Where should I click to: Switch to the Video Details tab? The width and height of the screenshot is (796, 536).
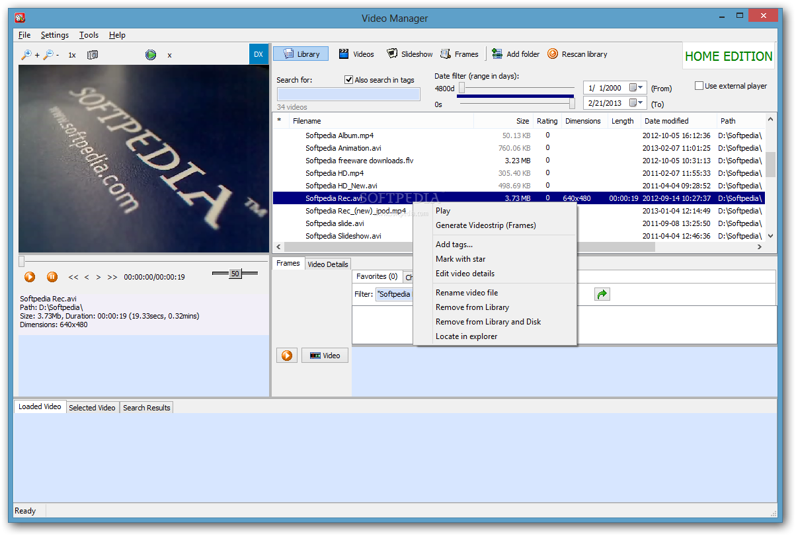328,264
